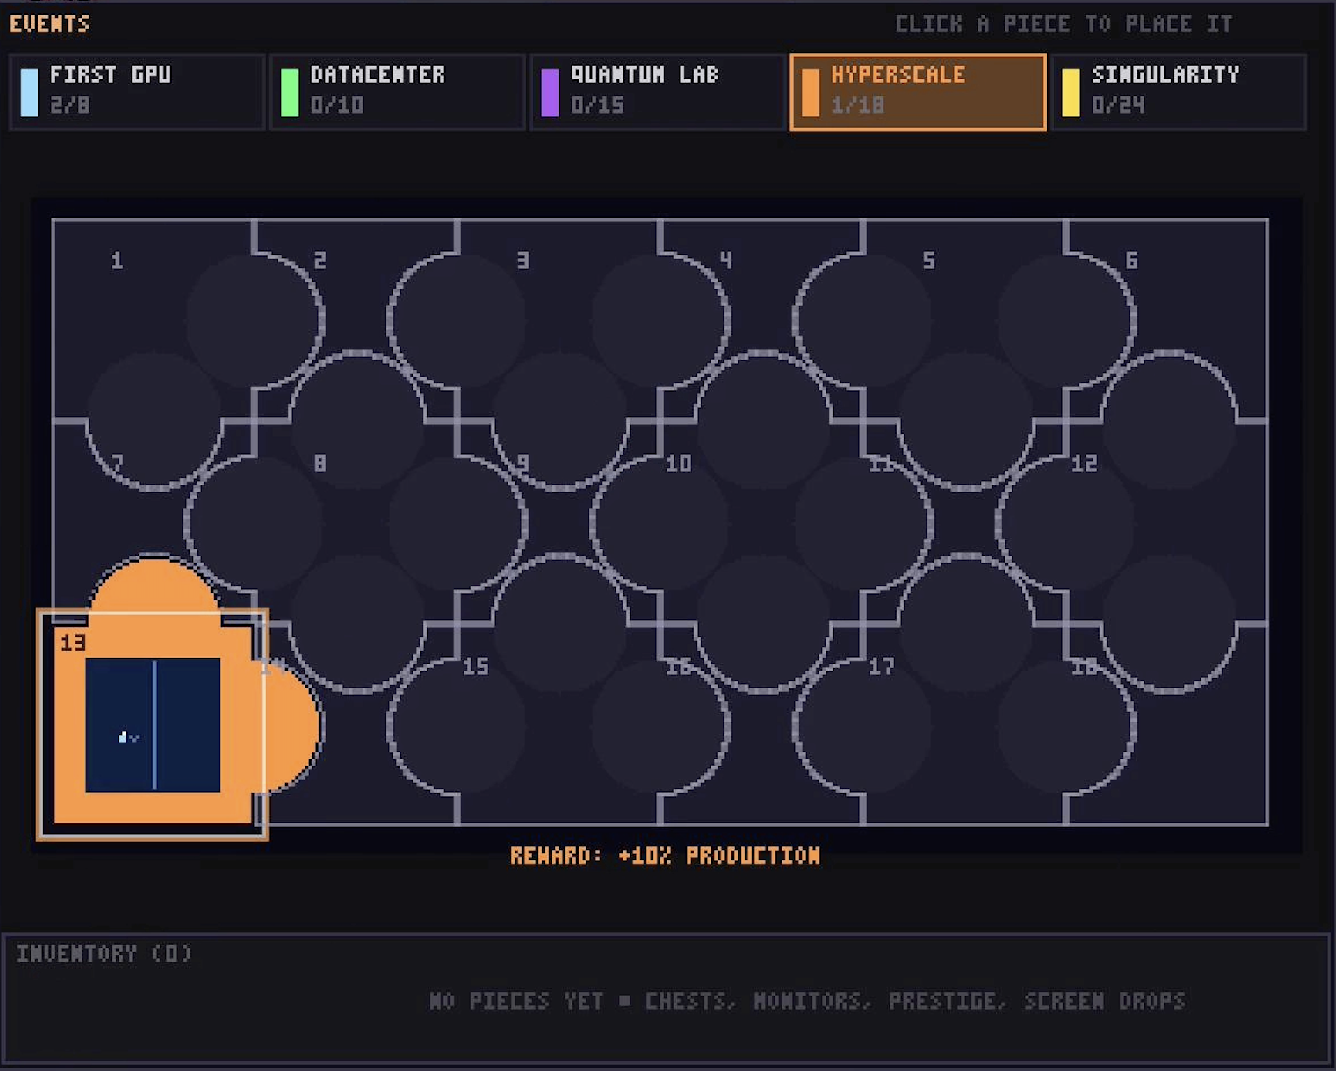Click empty puzzle slot 9
Viewport: 1336px width, 1071px height.
click(x=558, y=523)
